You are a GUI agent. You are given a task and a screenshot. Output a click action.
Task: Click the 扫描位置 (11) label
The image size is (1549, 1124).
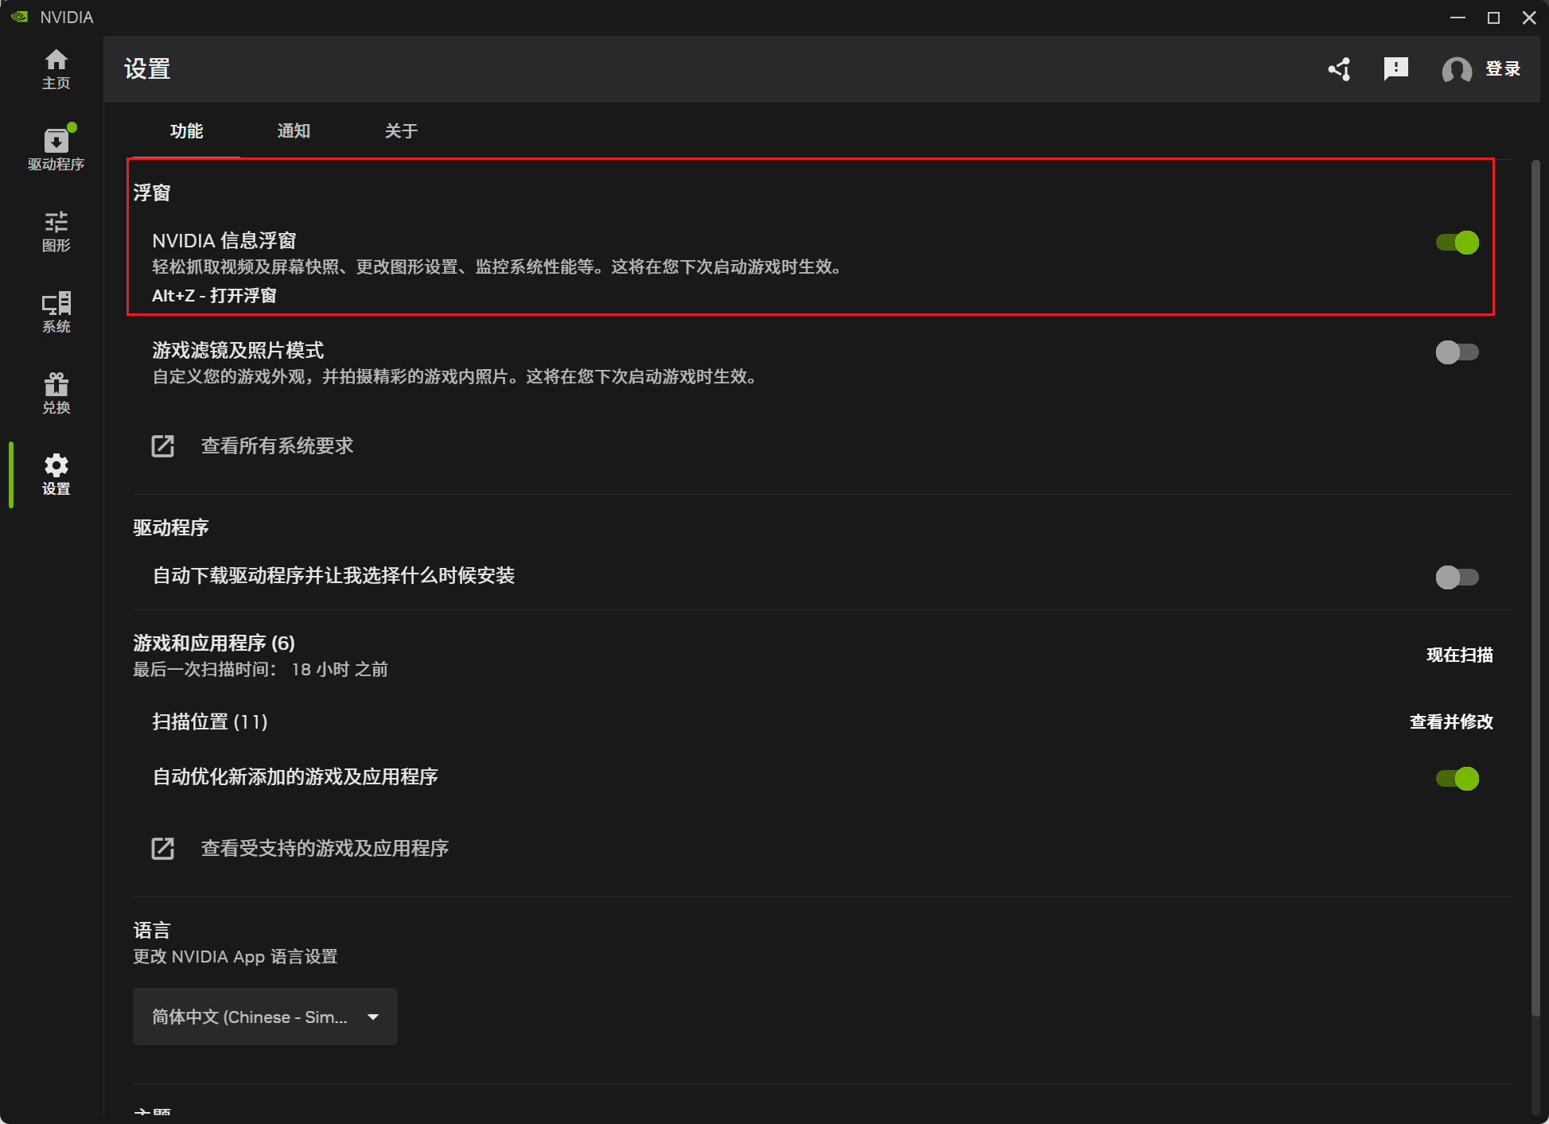209,721
